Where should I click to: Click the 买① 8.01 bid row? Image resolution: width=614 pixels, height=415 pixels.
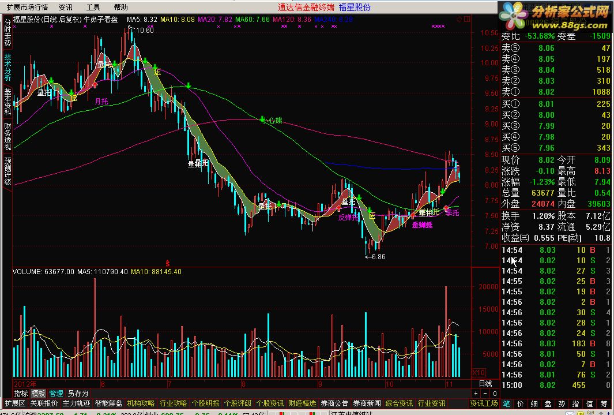click(x=556, y=104)
